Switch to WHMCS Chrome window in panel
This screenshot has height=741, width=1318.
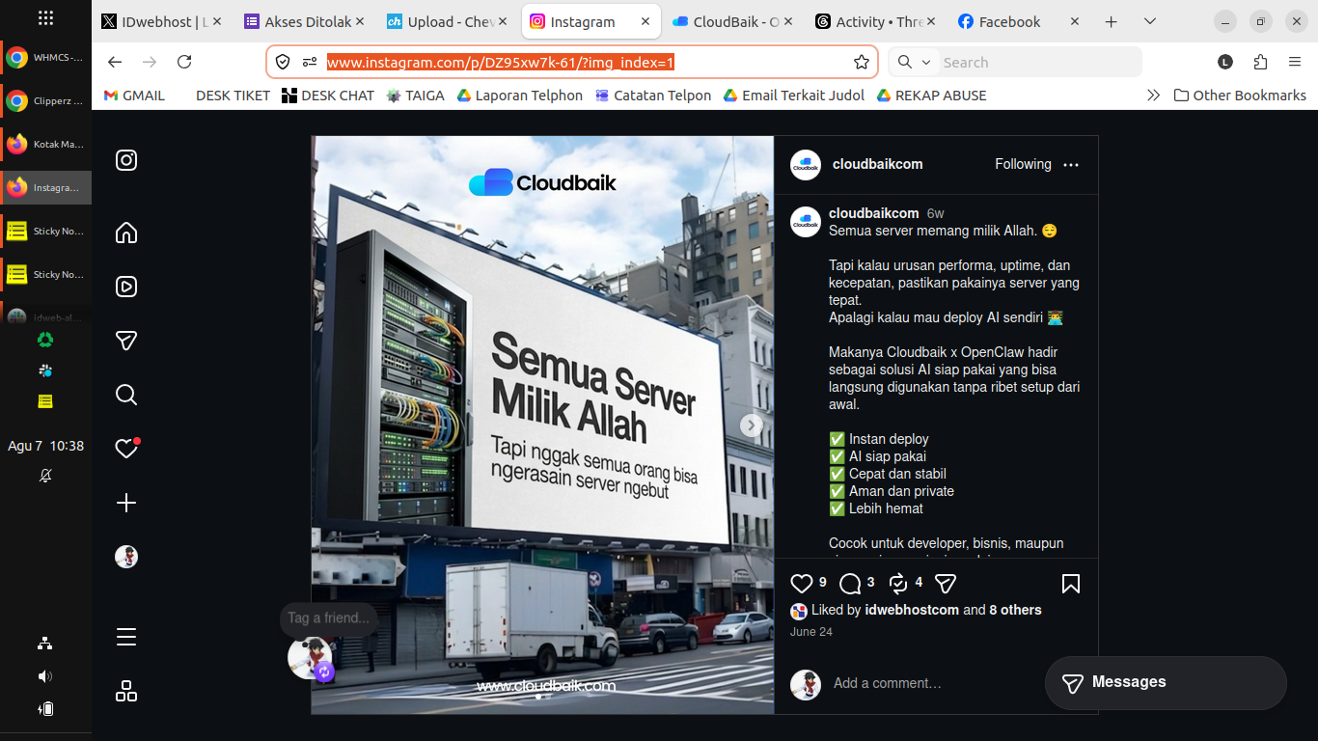coord(45,58)
